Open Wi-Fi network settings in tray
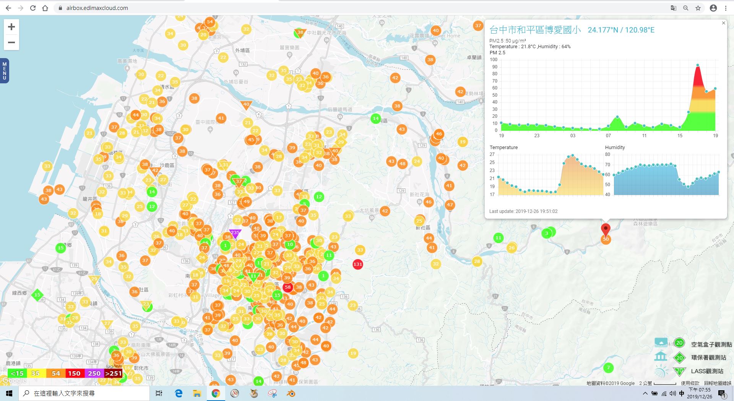 point(664,393)
